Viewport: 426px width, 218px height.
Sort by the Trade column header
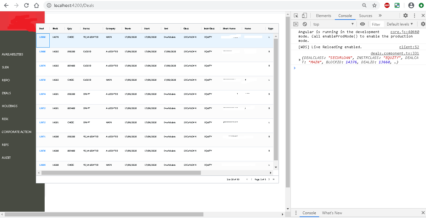[128, 28]
